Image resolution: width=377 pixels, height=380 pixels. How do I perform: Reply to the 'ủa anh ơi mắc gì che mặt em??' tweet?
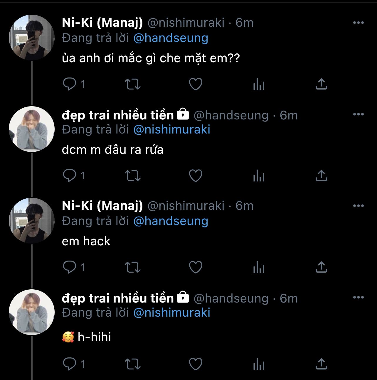click(70, 85)
